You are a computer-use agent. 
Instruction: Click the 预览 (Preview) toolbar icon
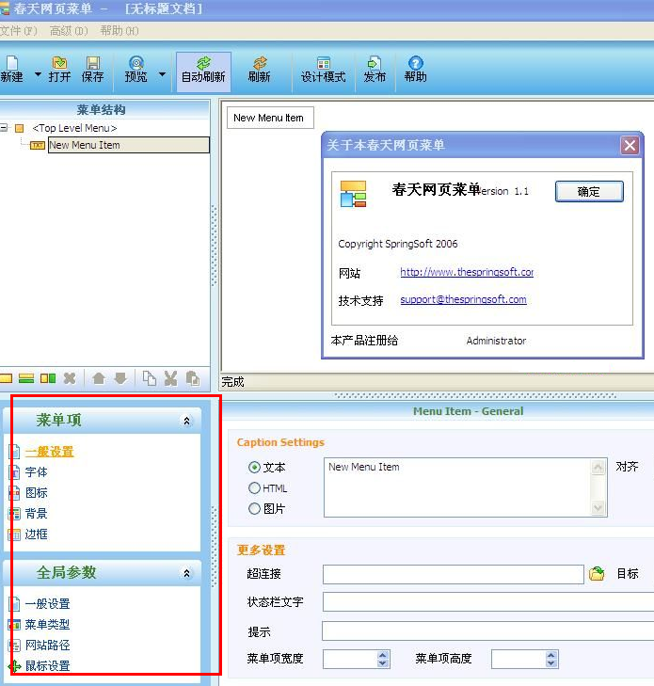click(x=136, y=69)
